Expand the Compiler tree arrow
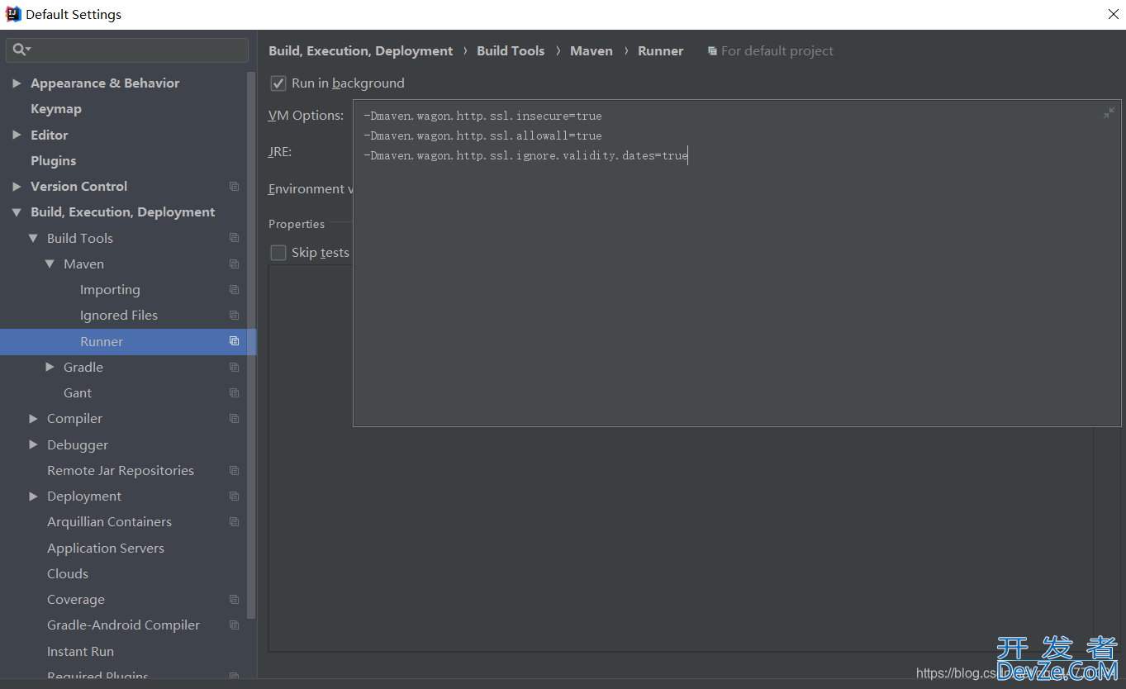Image resolution: width=1126 pixels, height=689 pixels. tap(33, 419)
